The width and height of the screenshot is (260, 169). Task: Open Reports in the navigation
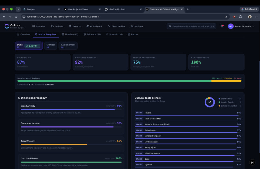[x=75, y=26]
